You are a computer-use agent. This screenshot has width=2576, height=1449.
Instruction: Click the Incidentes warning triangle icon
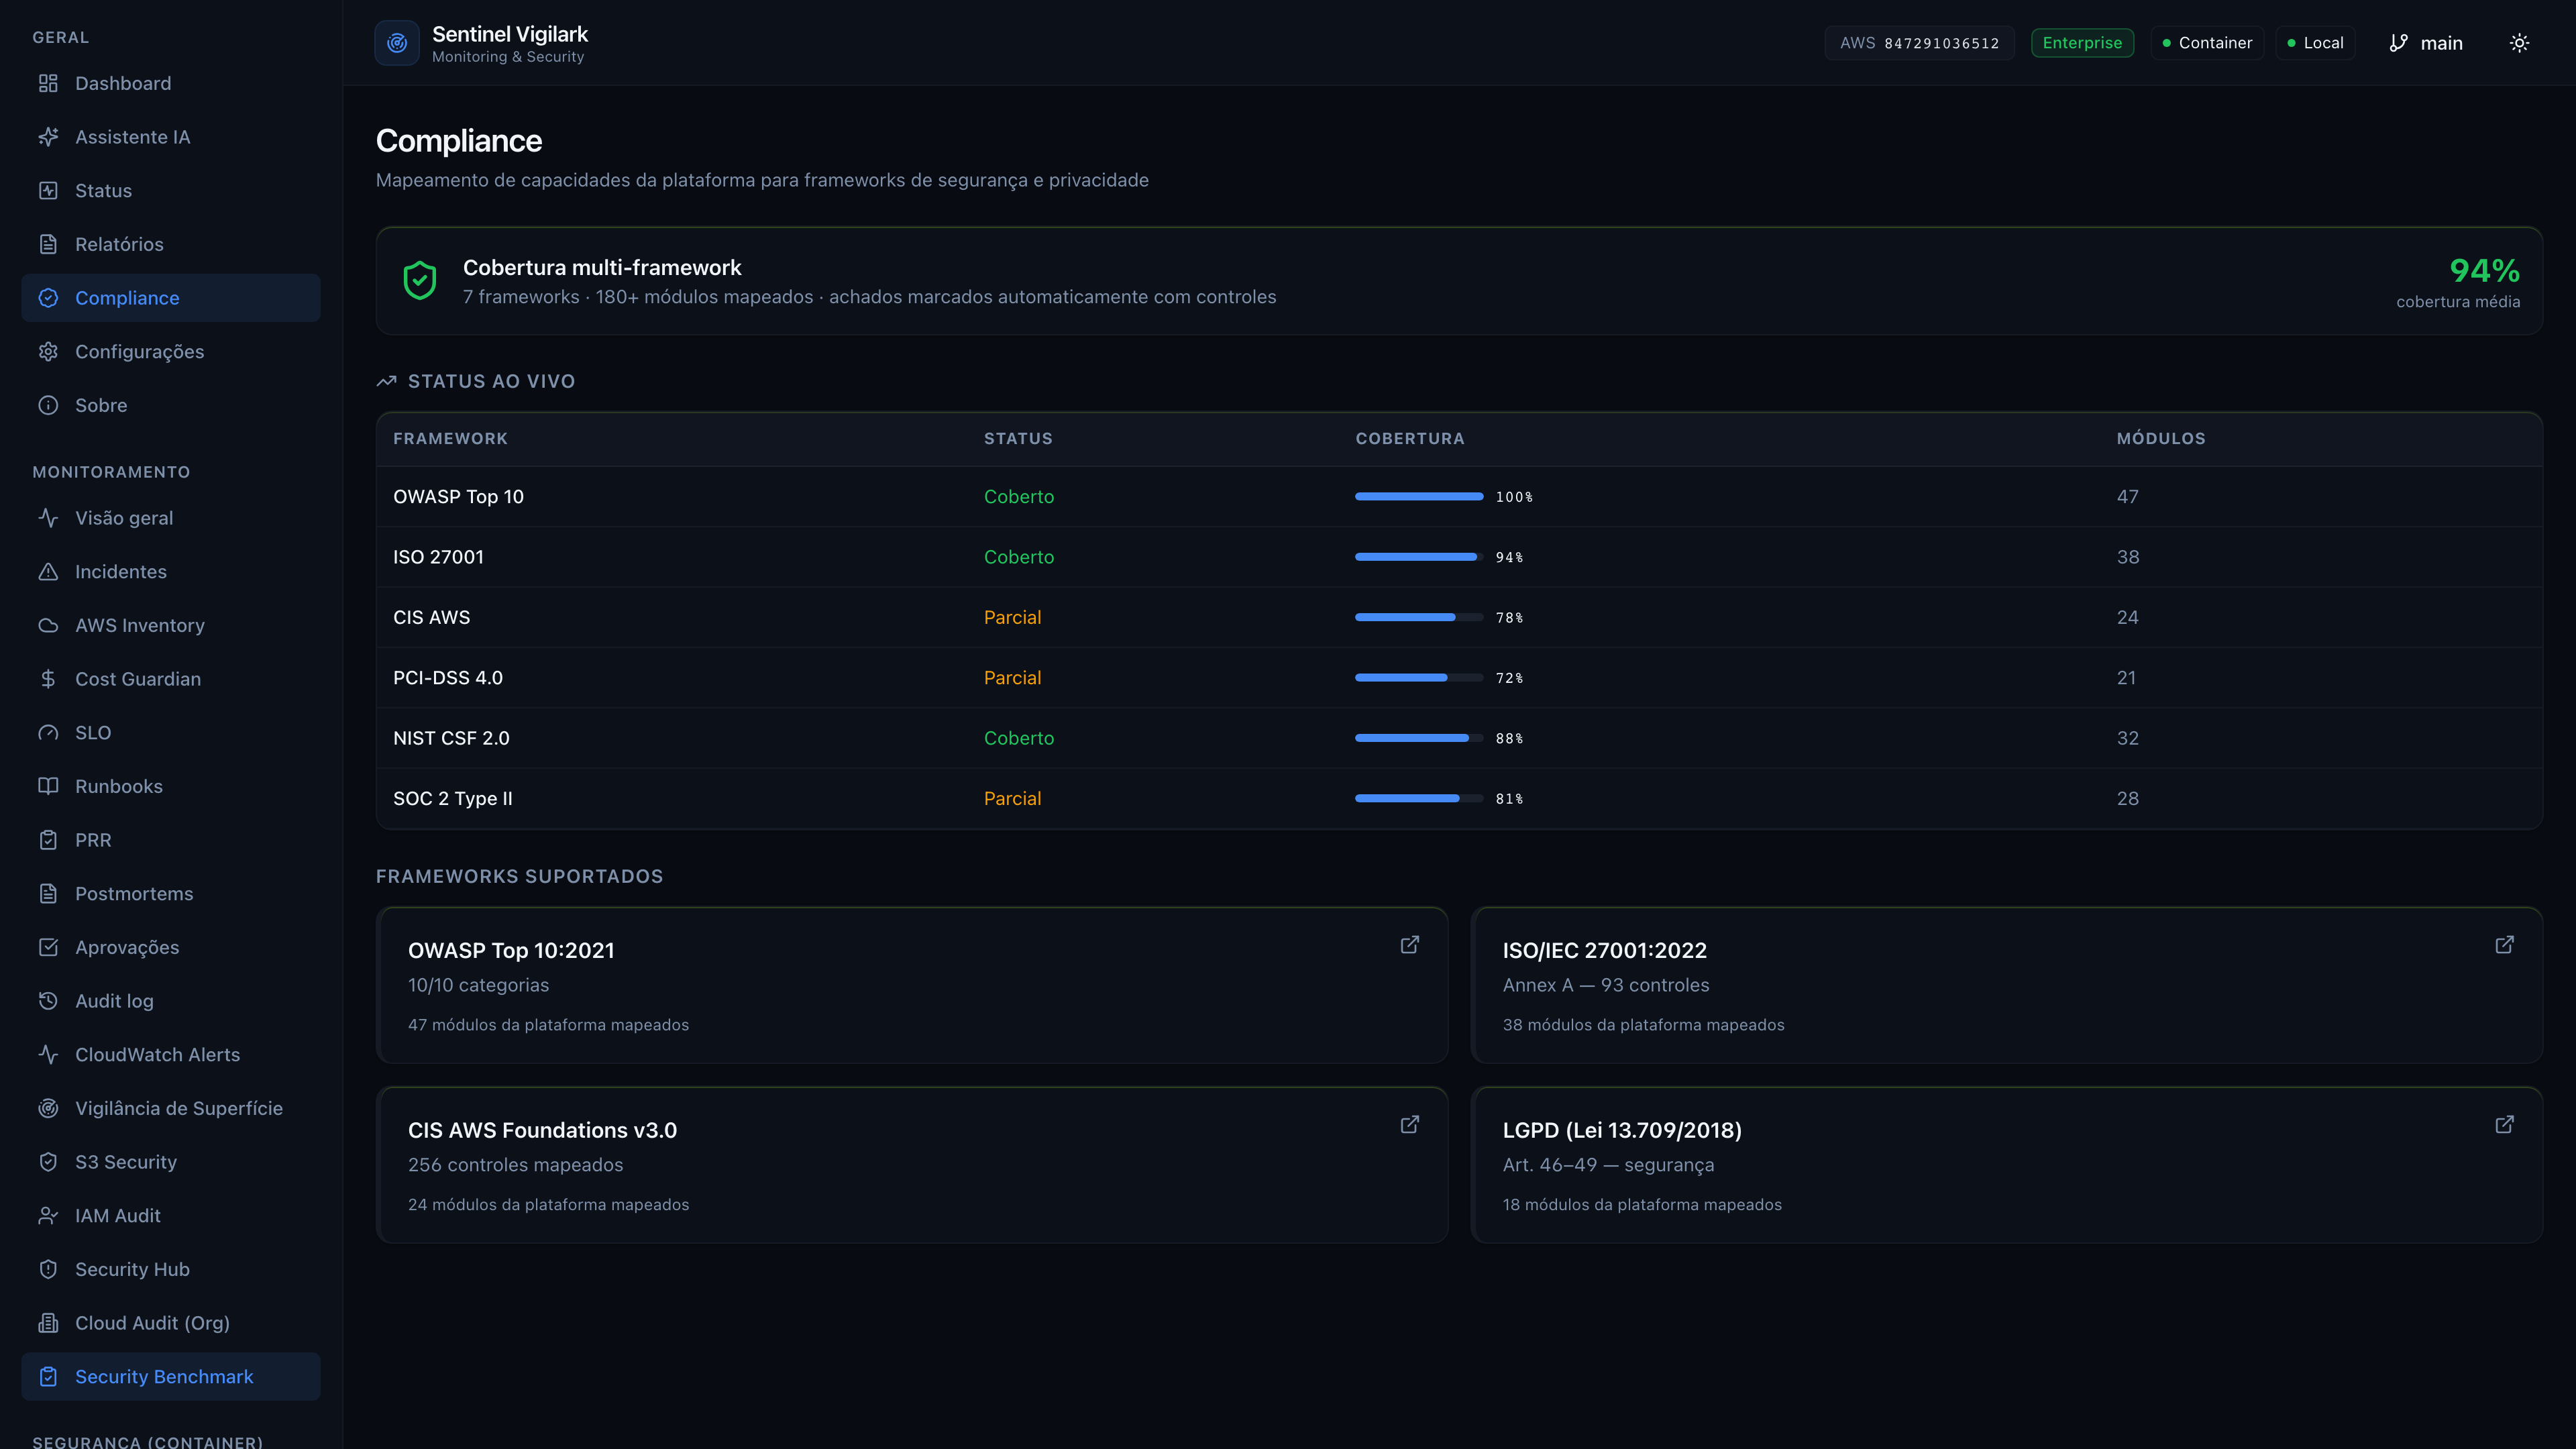pyautogui.click(x=48, y=571)
